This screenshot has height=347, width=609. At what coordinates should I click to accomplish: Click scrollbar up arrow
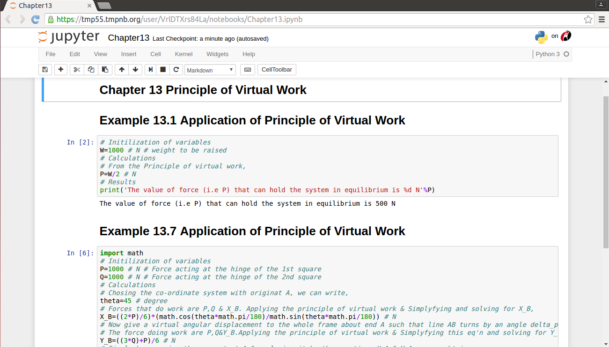coord(605,81)
